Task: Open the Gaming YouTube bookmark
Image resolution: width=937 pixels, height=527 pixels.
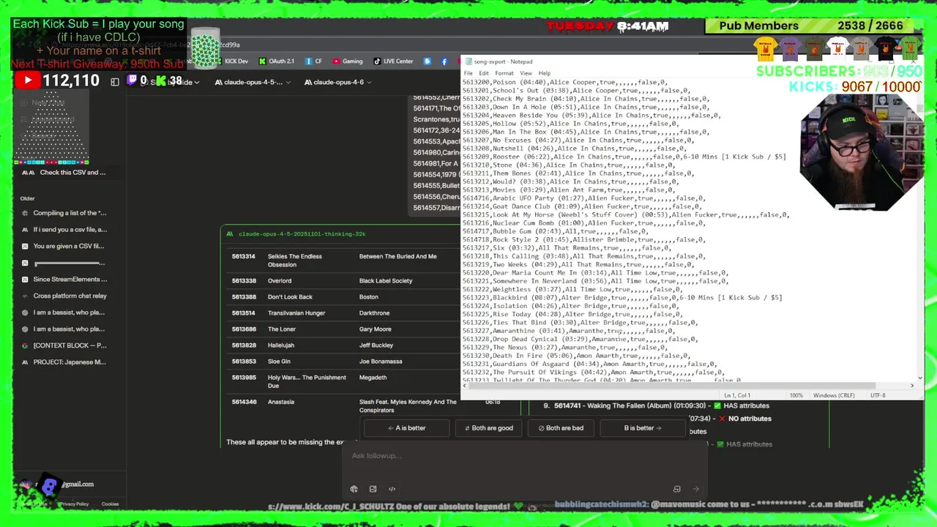Action: 347,61
